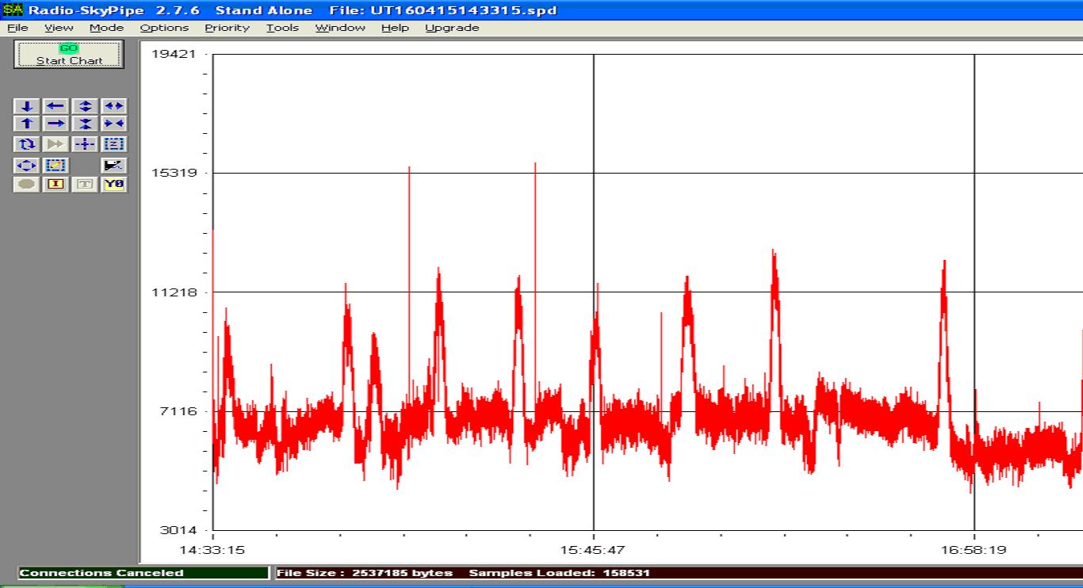This screenshot has width=1083, height=588.
Task: Click the Y0 baseline icon
Action: tap(114, 185)
